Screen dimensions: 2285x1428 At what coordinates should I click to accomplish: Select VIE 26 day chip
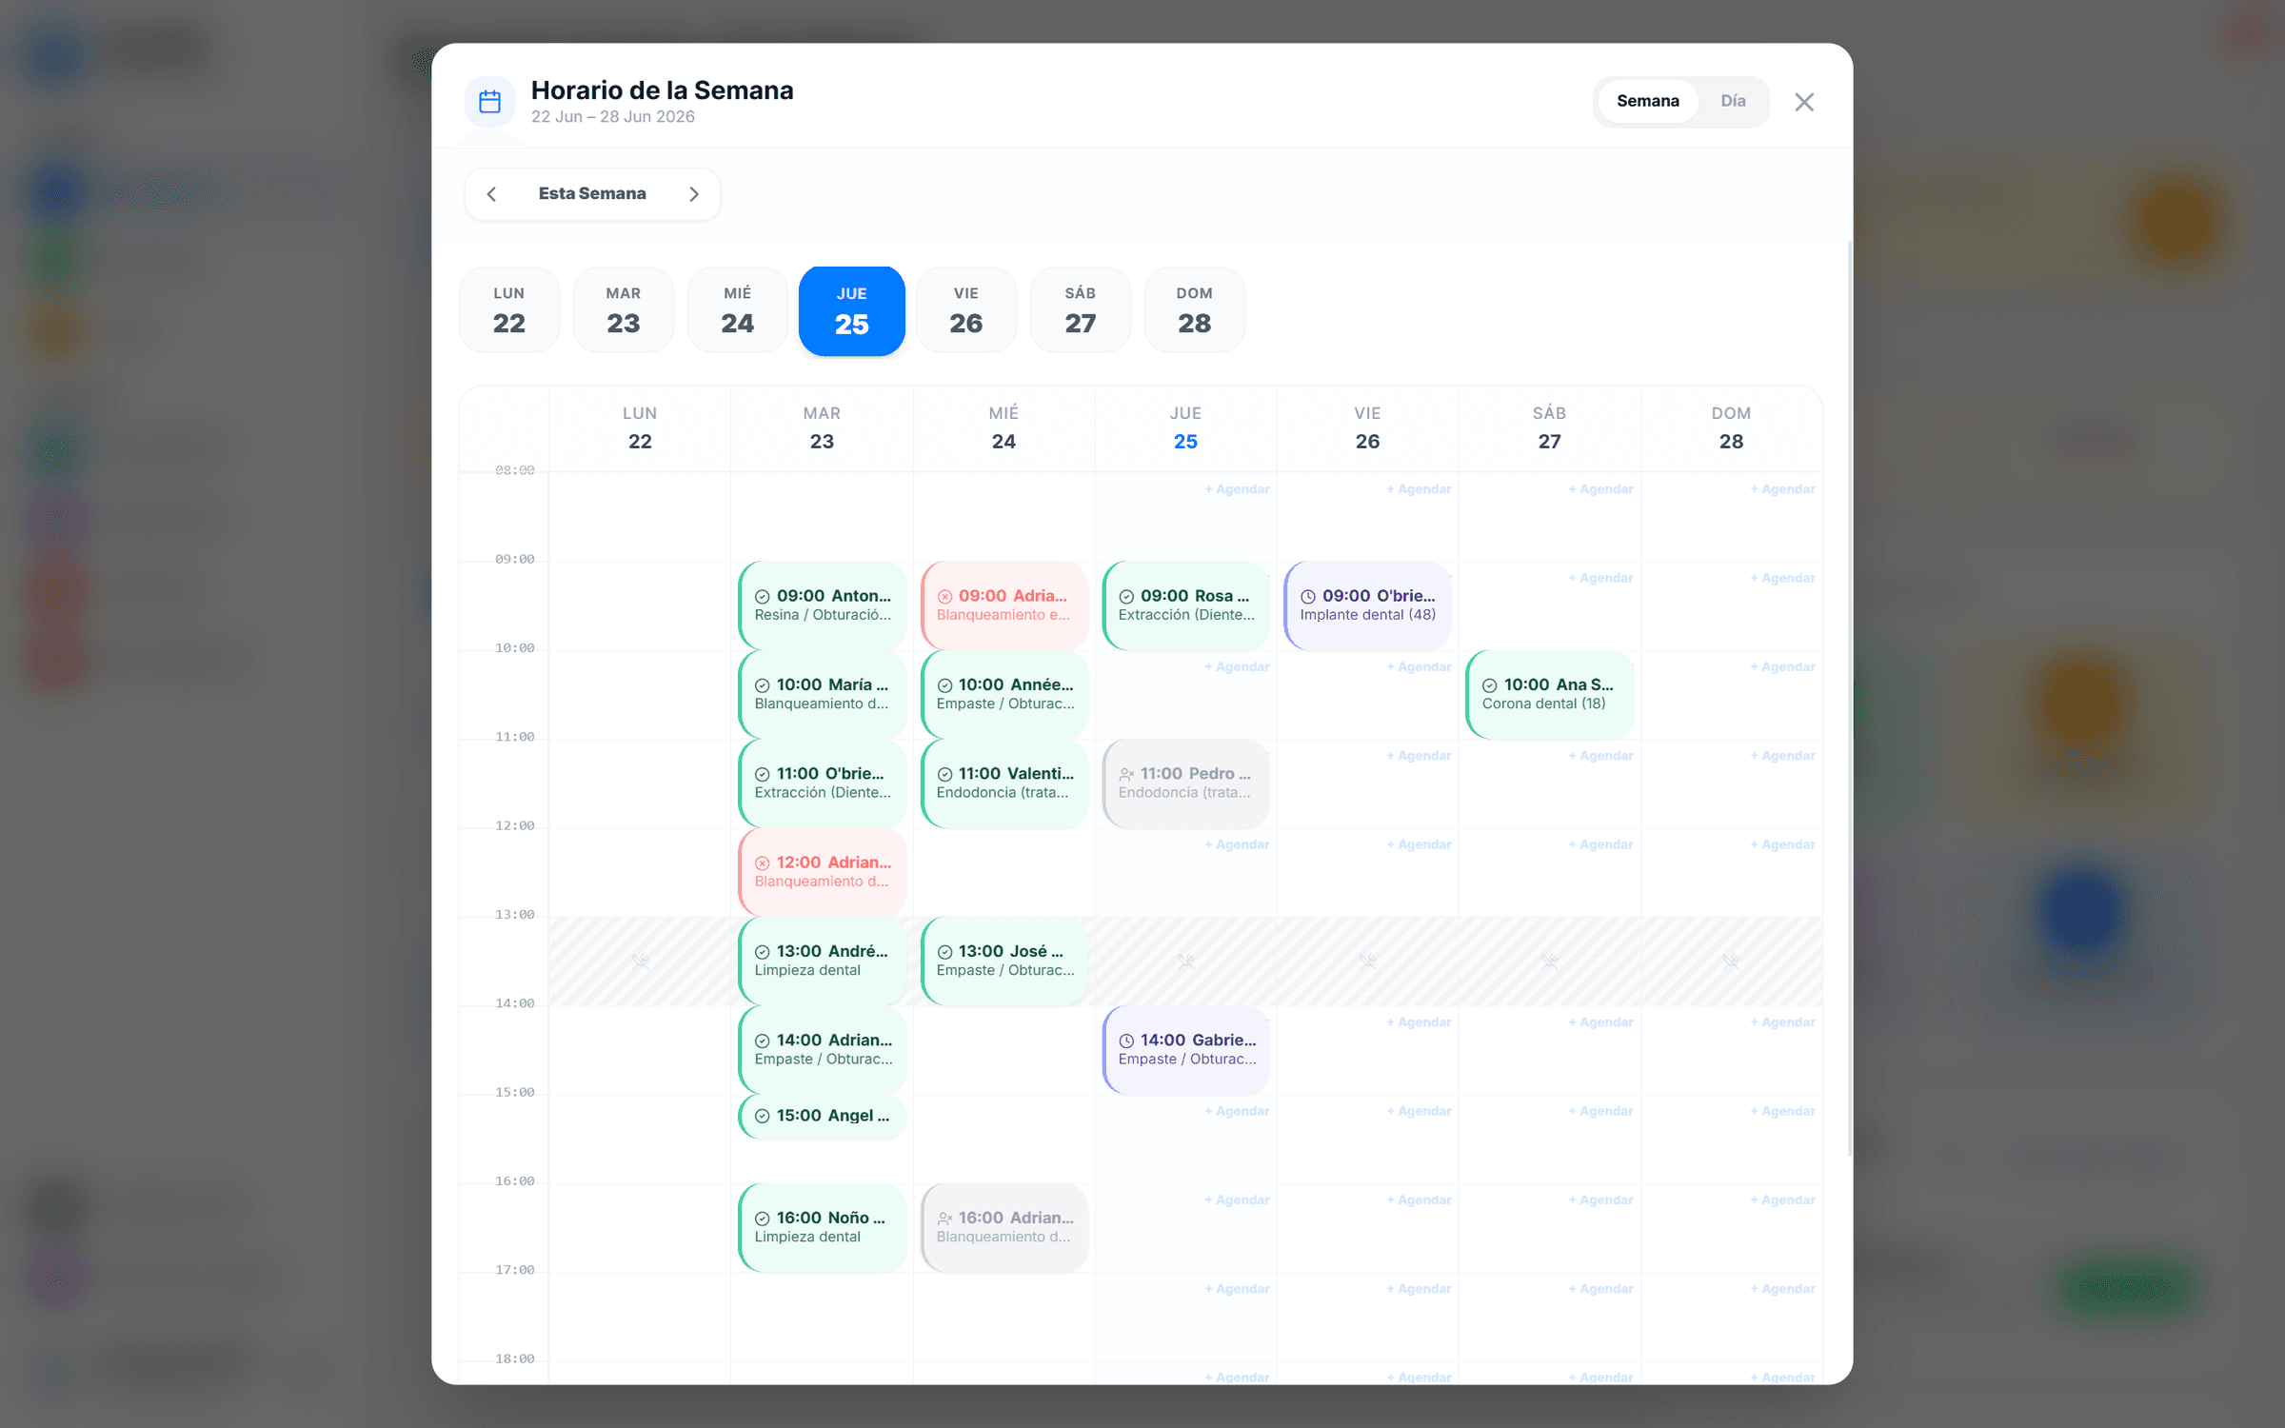pos(966,310)
